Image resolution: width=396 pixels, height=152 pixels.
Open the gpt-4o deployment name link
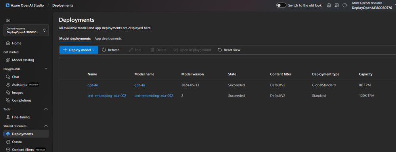93,85
